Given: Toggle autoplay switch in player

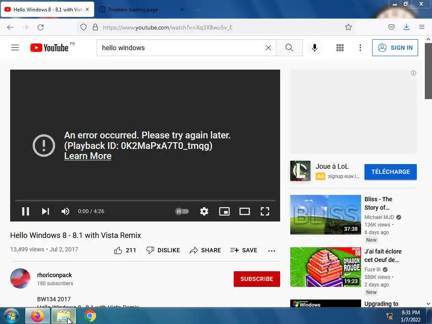Looking at the screenshot, I should tap(182, 211).
